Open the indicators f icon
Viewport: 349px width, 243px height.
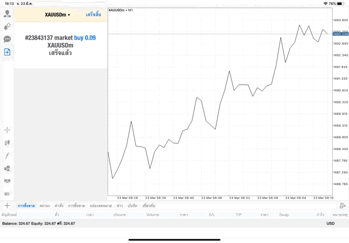tap(8, 155)
